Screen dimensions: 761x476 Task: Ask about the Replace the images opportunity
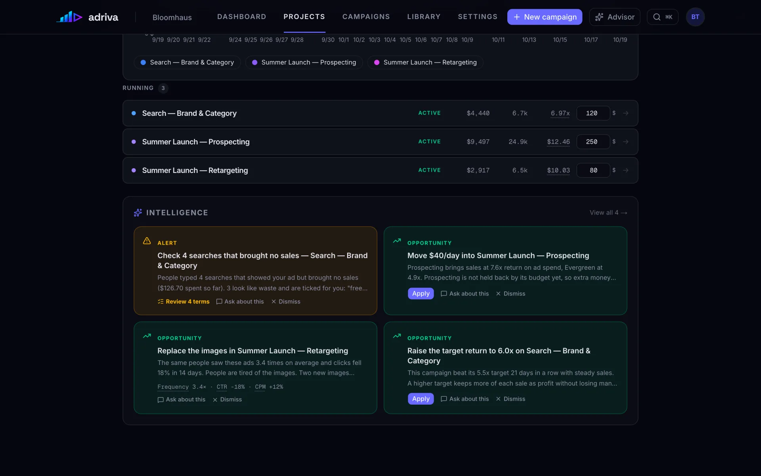182,399
